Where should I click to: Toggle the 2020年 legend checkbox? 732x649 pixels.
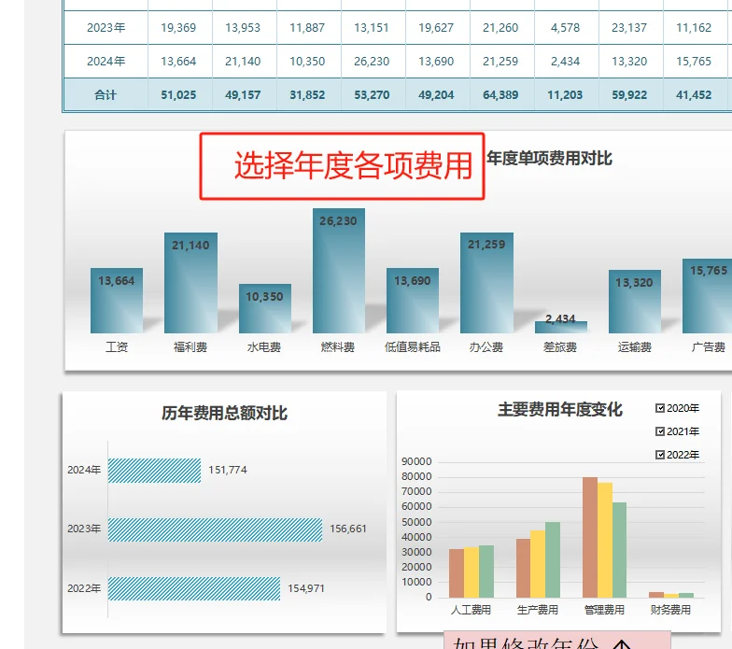pyautogui.click(x=659, y=409)
